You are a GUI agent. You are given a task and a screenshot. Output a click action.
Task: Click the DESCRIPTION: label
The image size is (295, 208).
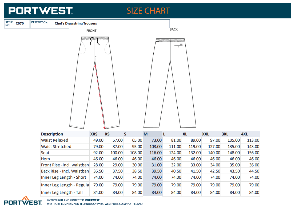pos(39,22)
